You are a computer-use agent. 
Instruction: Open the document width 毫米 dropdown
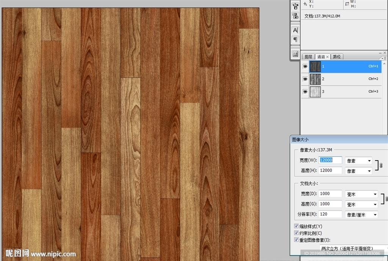click(x=361, y=194)
